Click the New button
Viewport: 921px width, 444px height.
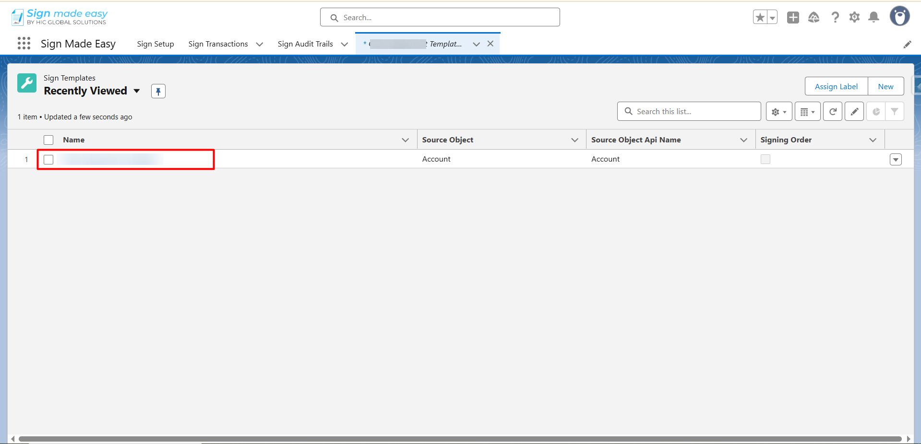click(x=885, y=86)
